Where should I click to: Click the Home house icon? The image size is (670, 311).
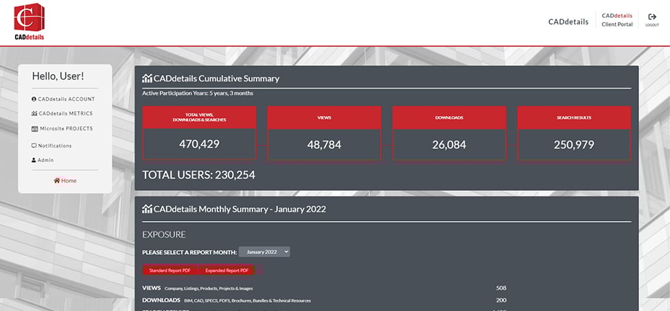pos(56,181)
